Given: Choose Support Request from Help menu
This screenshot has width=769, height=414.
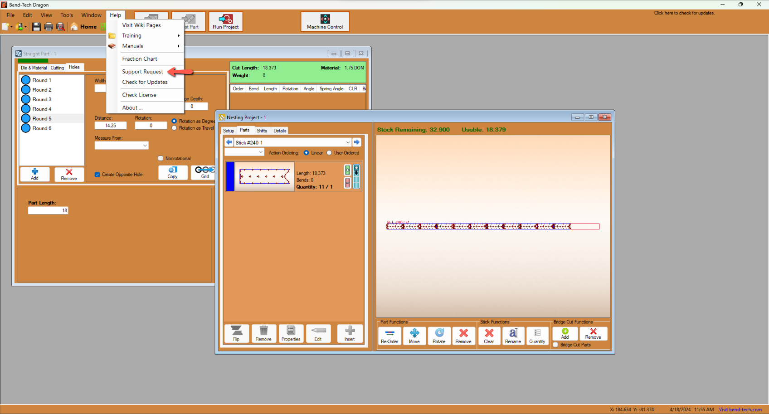Looking at the screenshot, I should 142,72.
